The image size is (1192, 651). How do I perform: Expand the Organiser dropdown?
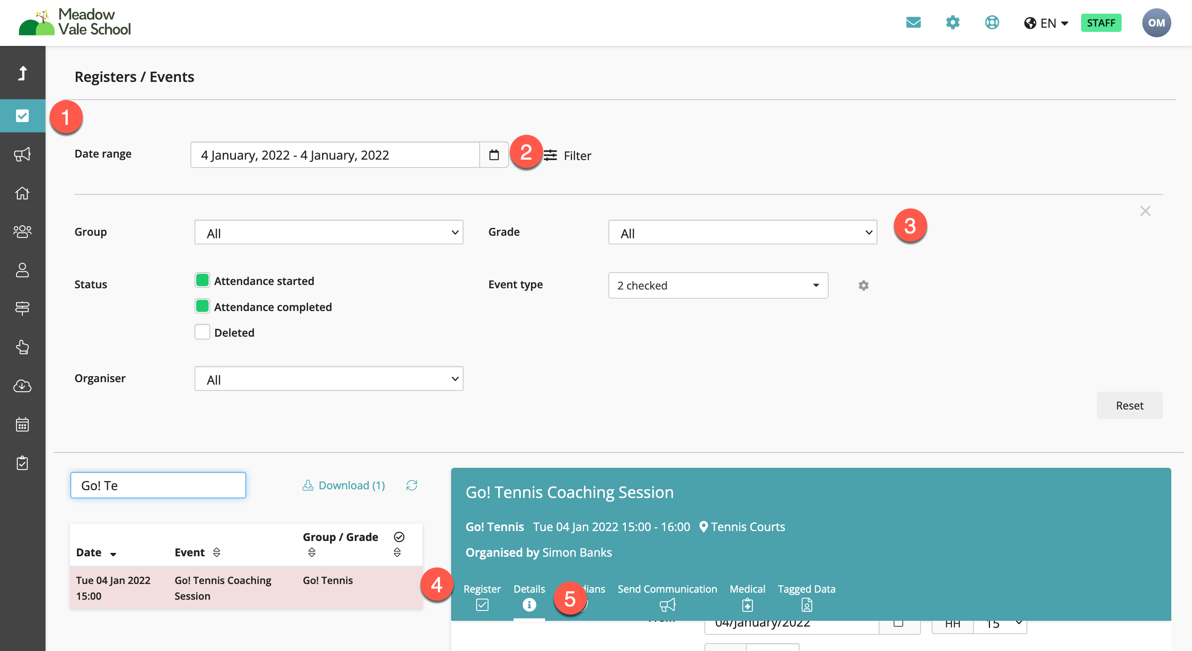coord(329,379)
